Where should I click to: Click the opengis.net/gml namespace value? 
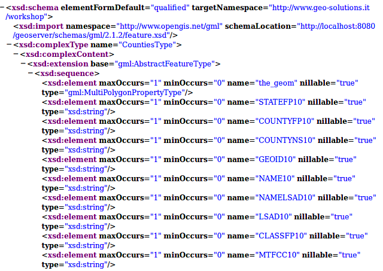click(169, 26)
